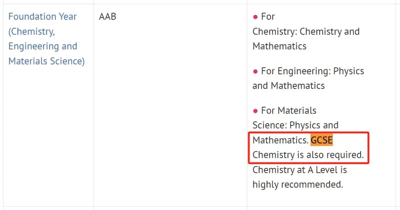The height and width of the screenshot is (210, 400).
Task: Click 'For Materials' text after third bullet
Action: pyautogui.click(x=289, y=110)
